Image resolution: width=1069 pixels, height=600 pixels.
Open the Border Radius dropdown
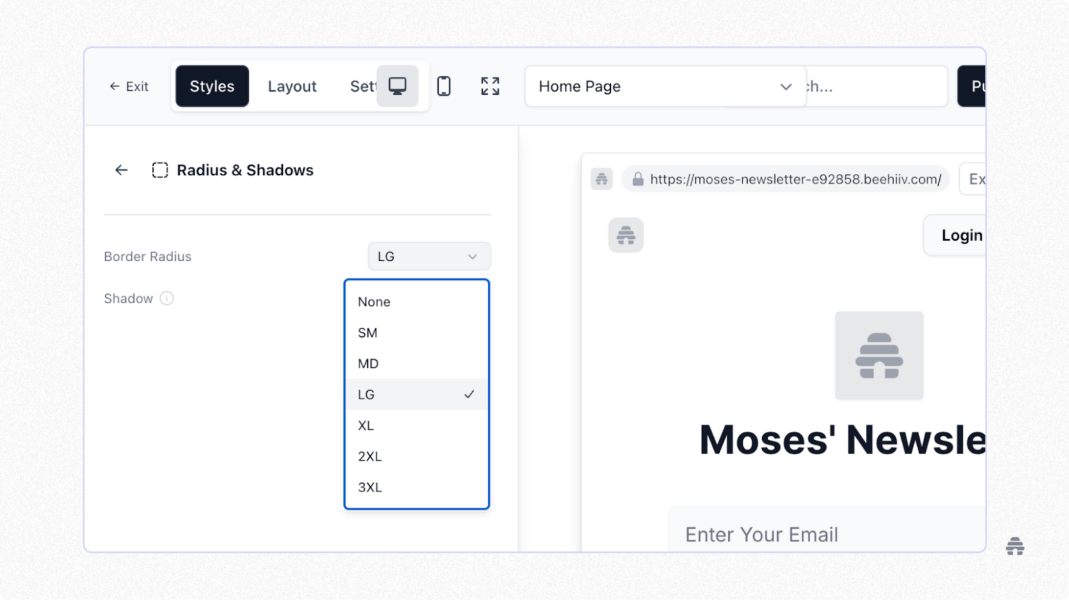(429, 256)
